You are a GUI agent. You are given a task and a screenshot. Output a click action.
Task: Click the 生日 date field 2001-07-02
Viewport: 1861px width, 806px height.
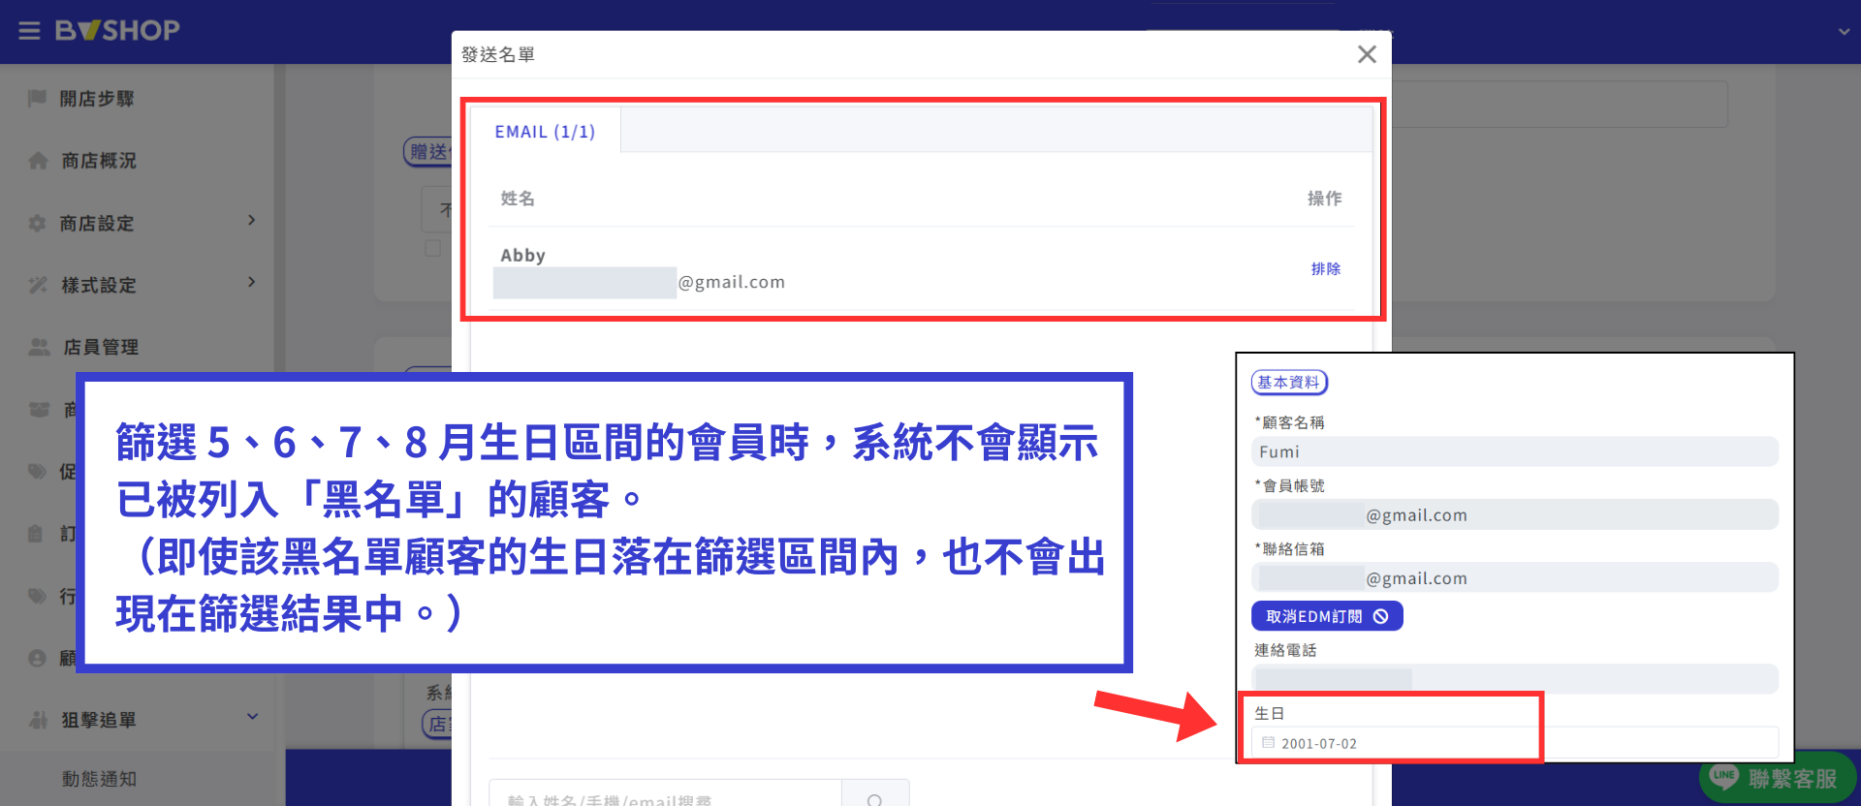point(1514,743)
